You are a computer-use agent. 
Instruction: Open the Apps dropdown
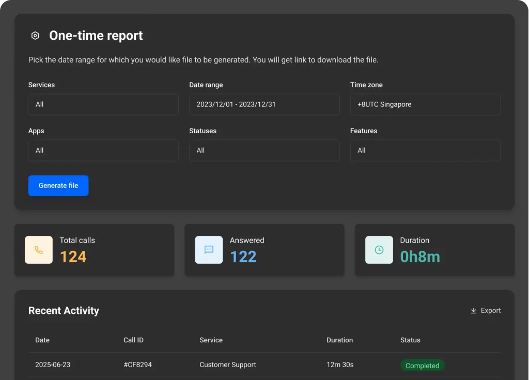[103, 150]
